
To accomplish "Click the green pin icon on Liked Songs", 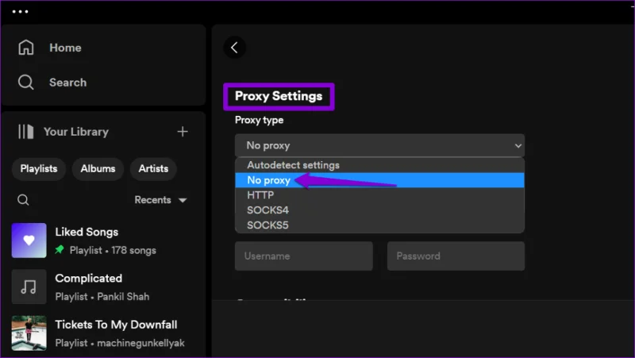I will tap(60, 249).
